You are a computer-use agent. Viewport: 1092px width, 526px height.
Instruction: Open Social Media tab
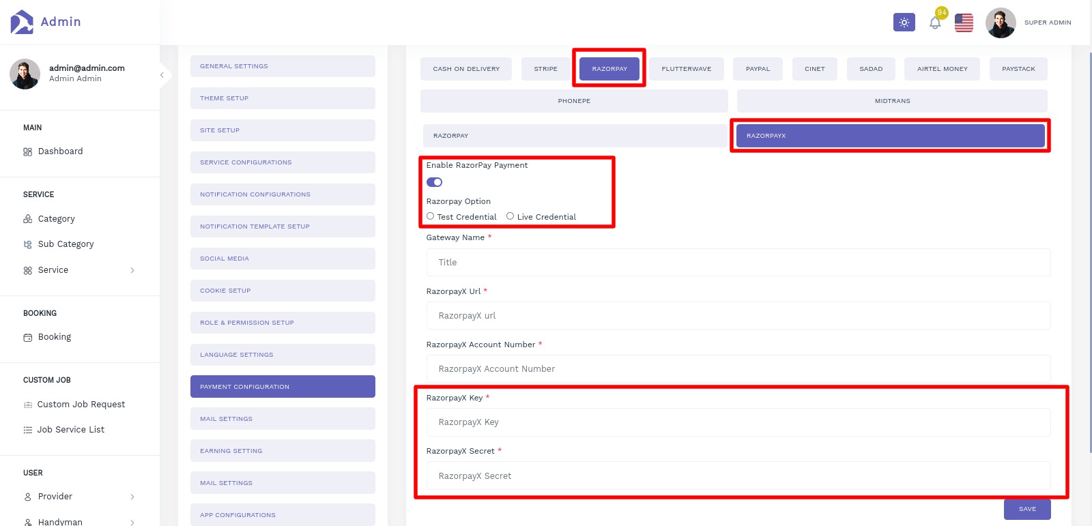click(283, 259)
